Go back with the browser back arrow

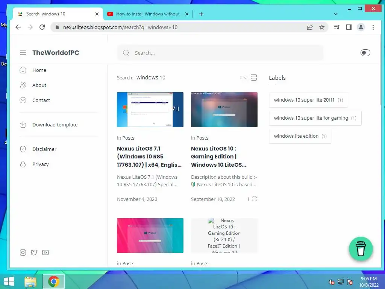[x=18, y=27]
